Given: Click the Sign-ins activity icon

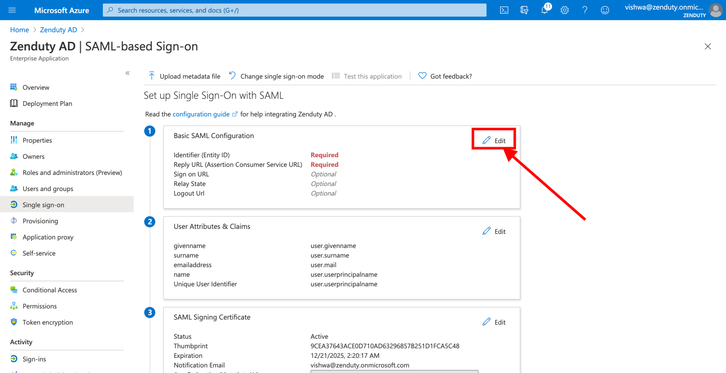Looking at the screenshot, I should [x=14, y=359].
